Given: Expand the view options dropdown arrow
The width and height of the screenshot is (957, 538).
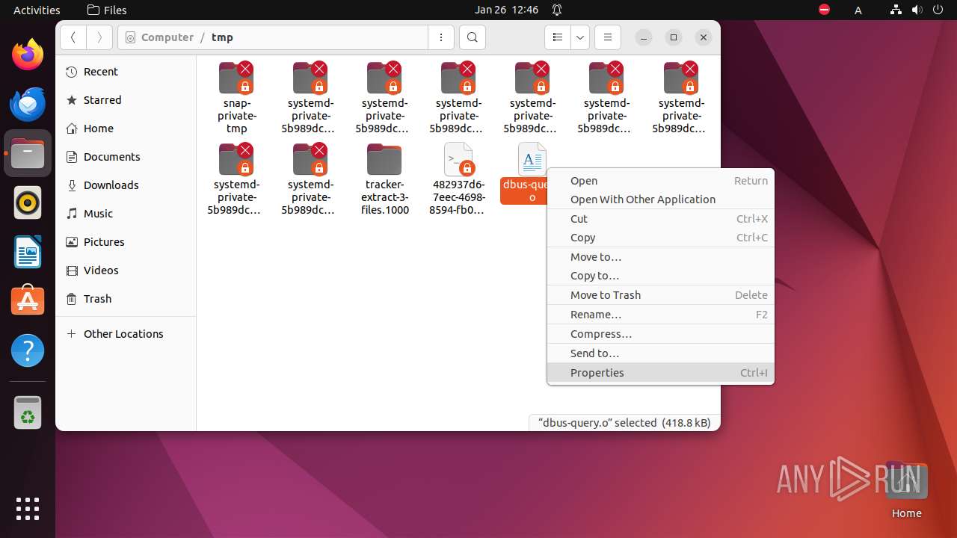Looking at the screenshot, I should coord(580,37).
